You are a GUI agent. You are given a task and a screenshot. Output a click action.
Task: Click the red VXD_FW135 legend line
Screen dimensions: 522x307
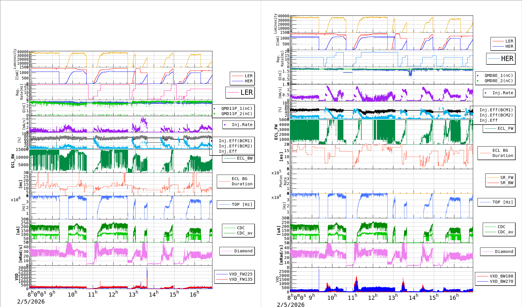pyautogui.click(x=222, y=279)
